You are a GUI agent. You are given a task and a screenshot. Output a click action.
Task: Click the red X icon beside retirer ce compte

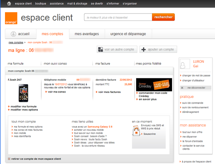9,159
